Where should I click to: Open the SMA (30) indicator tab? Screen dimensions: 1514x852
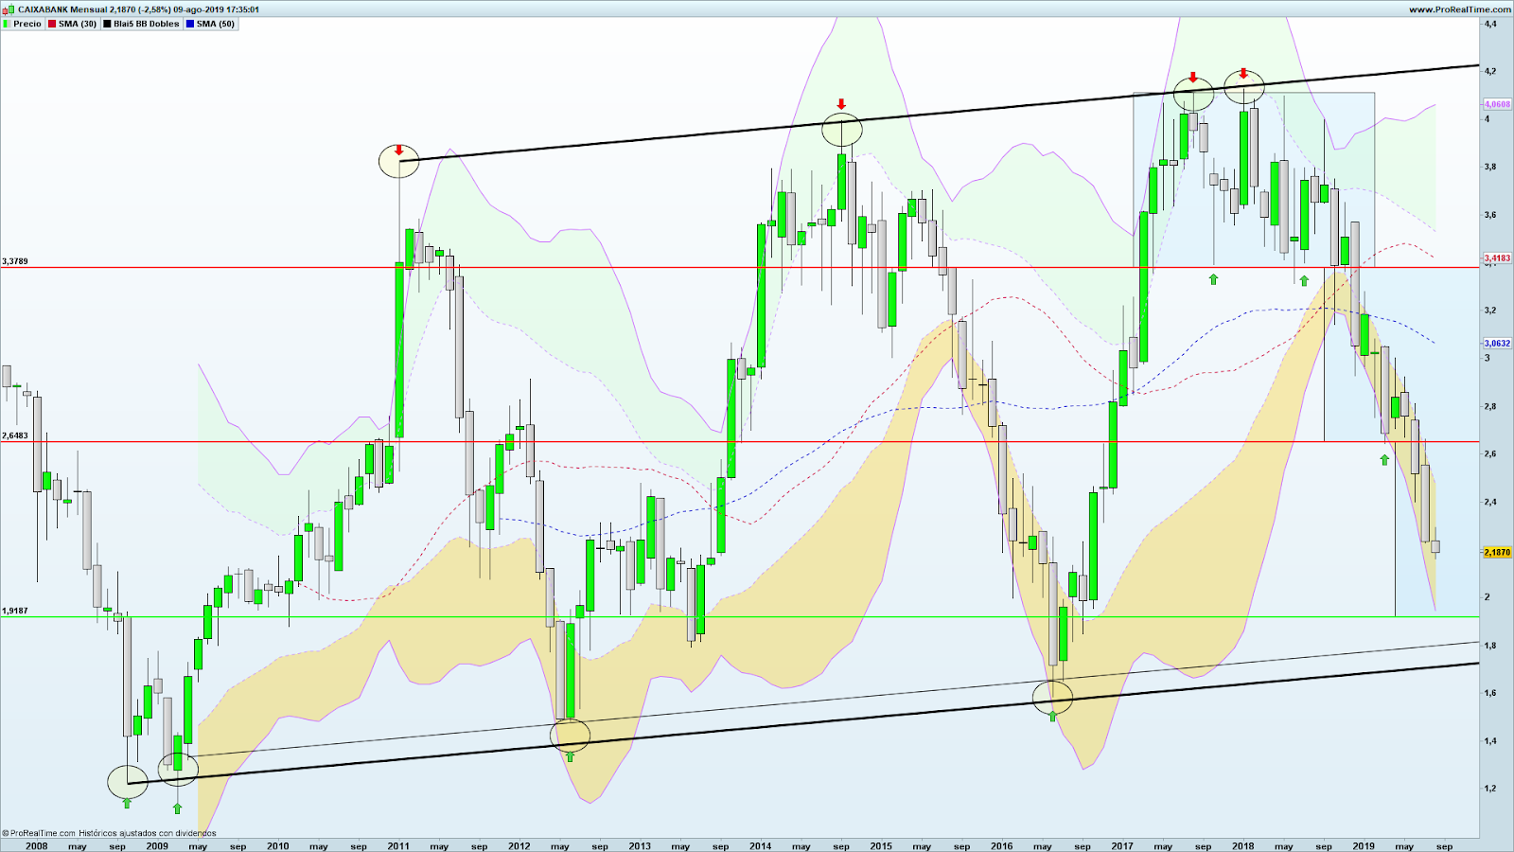72,24
